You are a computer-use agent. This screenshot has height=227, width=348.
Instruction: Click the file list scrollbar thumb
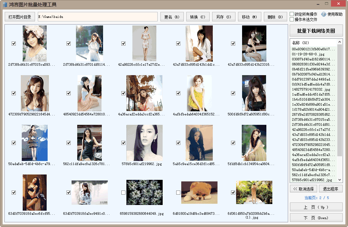coord(339,100)
